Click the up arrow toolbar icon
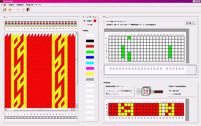This screenshot has width=201, height=126. coord(18,10)
